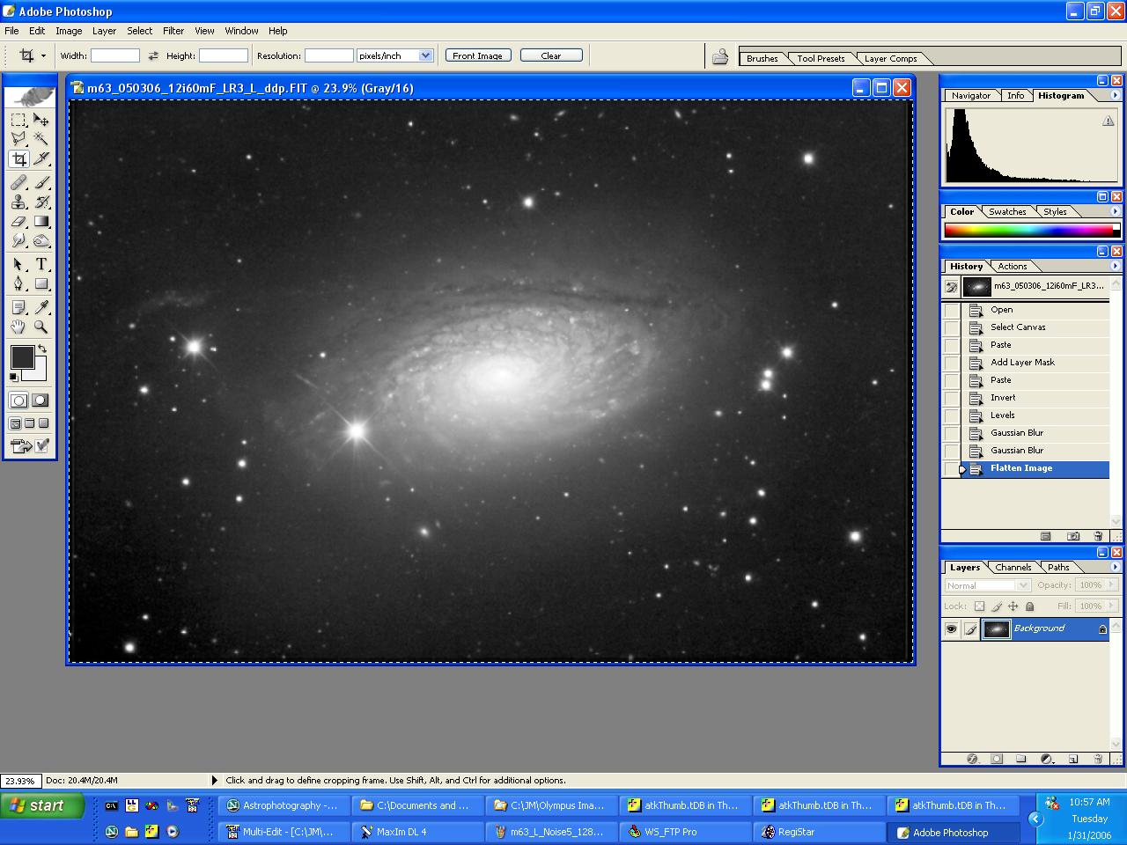Screen dimensions: 1127x845
Task: Open the Layers panel flyout menu
Action: [1115, 567]
